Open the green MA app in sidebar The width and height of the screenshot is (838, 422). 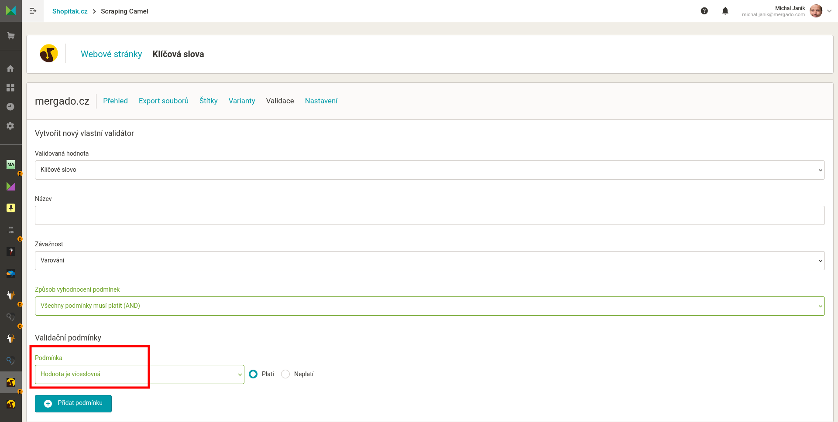pos(11,164)
